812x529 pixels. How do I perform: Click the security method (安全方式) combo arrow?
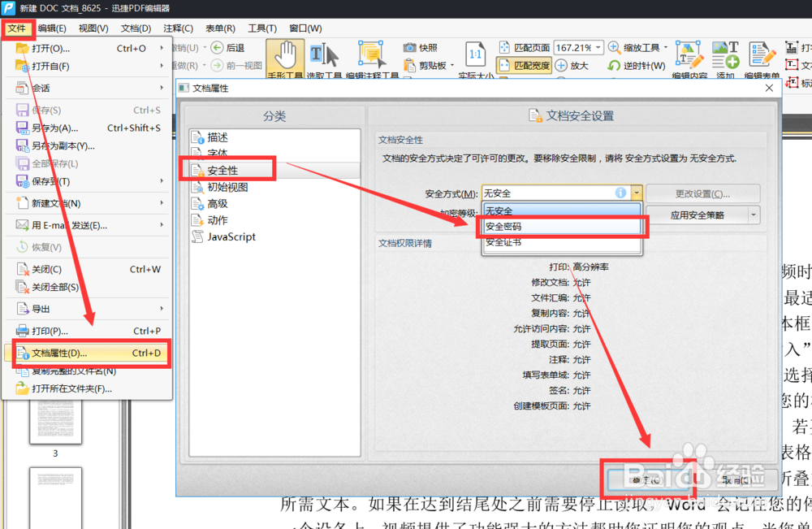click(x=637, y=193)
